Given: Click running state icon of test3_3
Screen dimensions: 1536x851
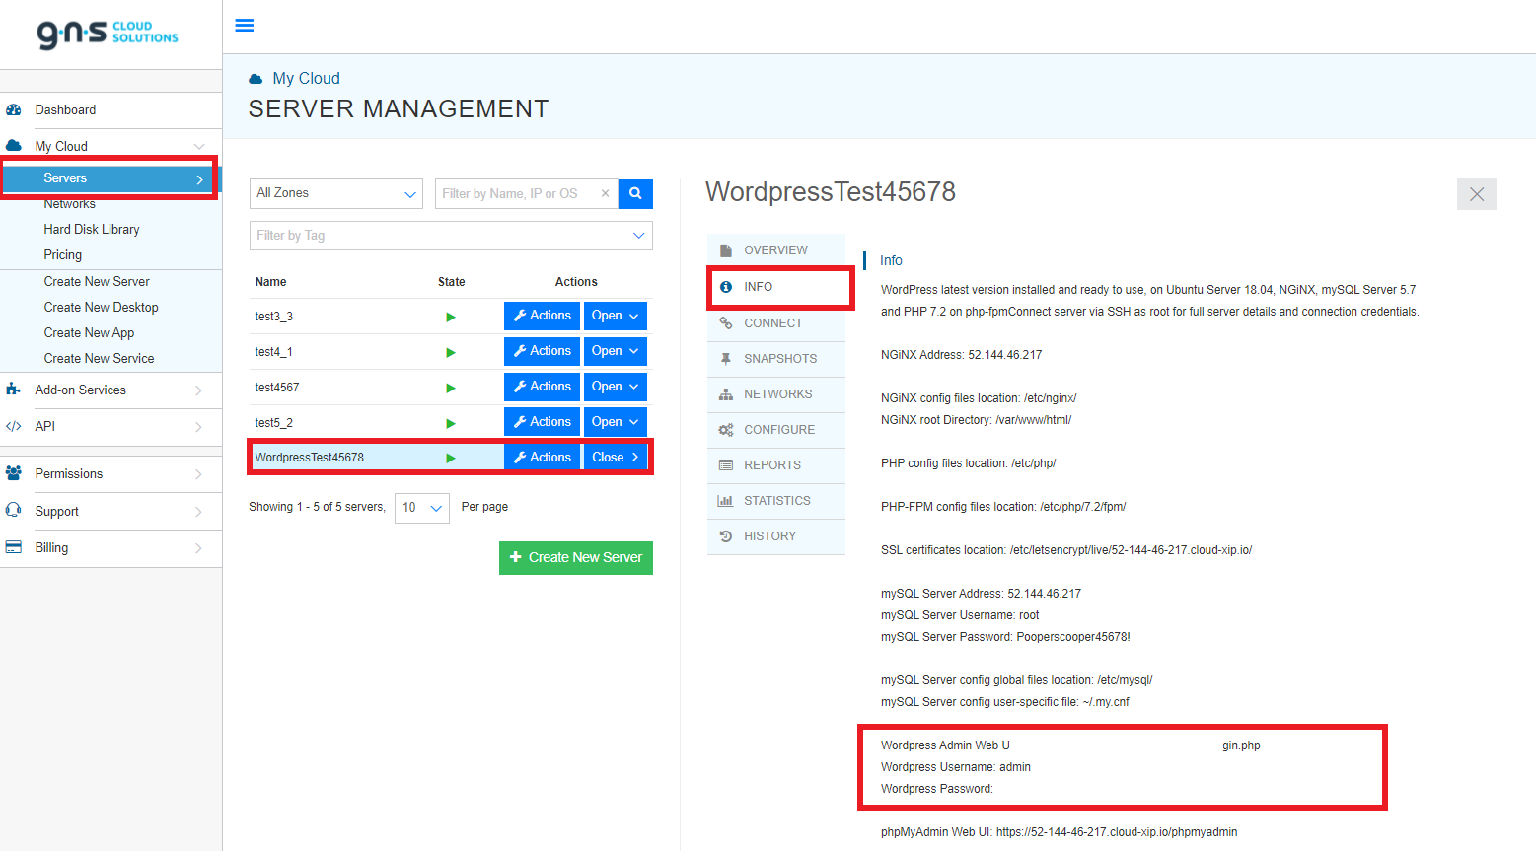Looking at the screenshot, I should click(x=451, y=317).
